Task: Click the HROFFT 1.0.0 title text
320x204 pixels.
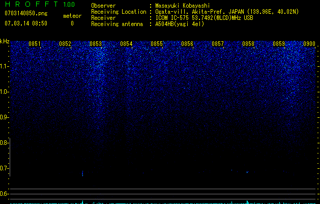Action: coord(40,4)
